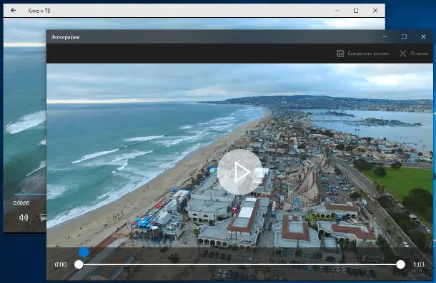Viewport: 436px width, 283px height.
Task: Cancel trimming via the Отмена text
Action: point(419,53)
